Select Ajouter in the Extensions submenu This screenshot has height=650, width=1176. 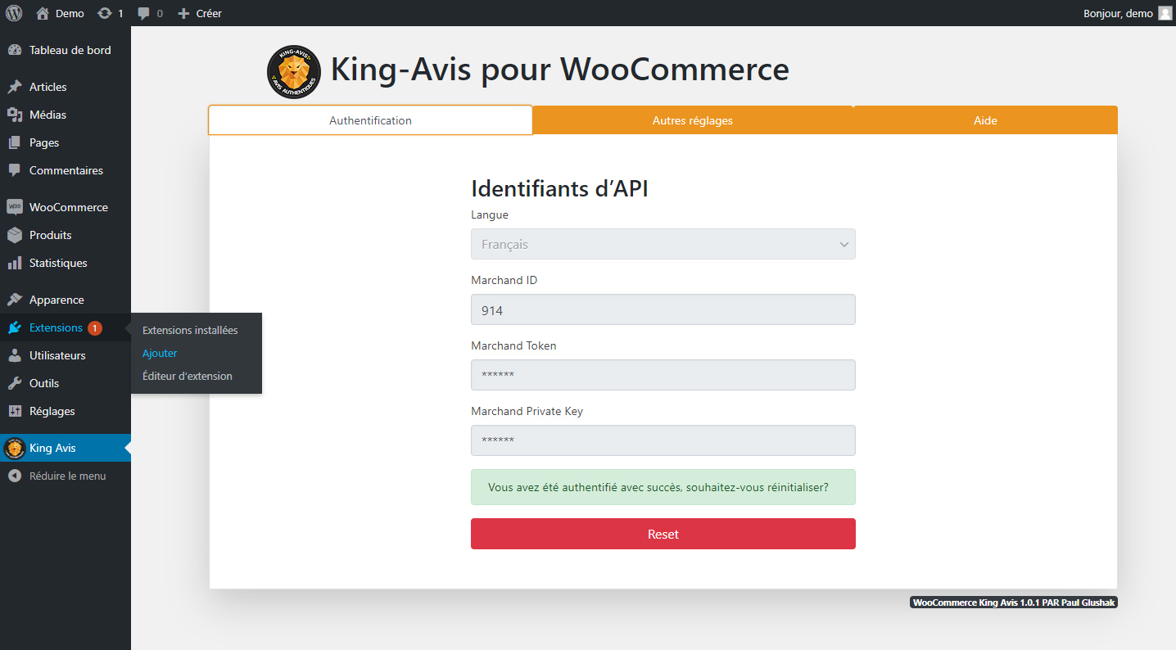pos(160,353)
